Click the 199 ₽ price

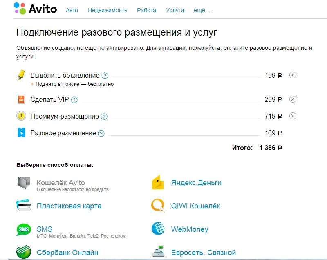[x=273, y=75]
